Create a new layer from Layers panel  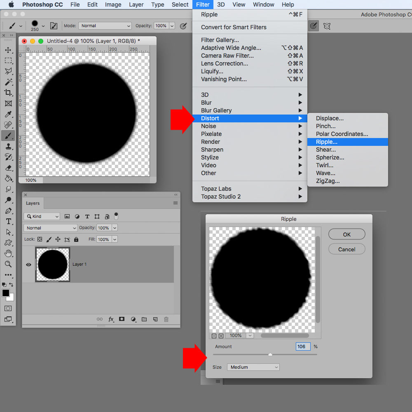(155, 319)
